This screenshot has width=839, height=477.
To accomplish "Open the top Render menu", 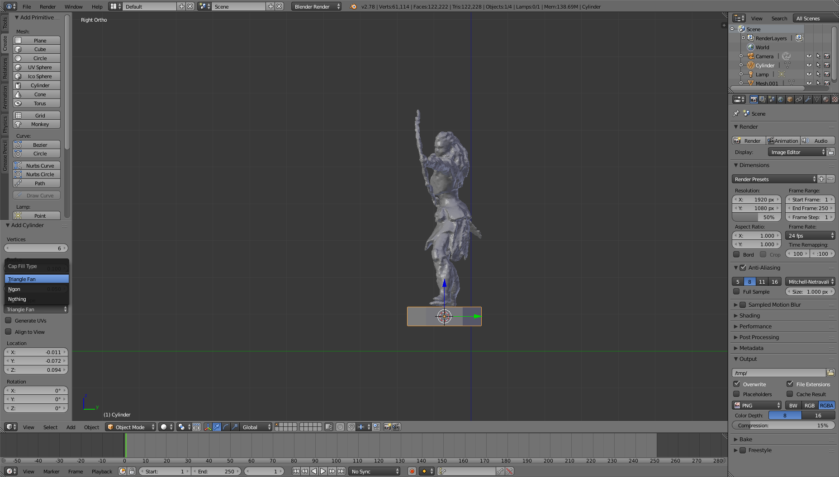I will click(47, 6).
